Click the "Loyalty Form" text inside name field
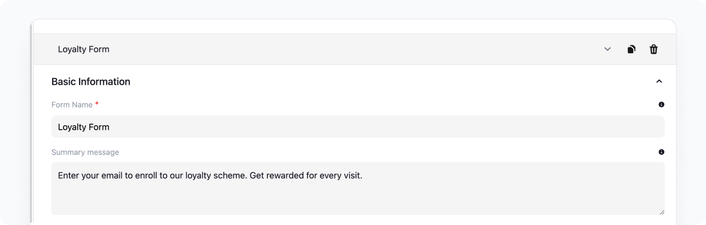This screenshot has height=225, width=706. [x=83, y=127]
